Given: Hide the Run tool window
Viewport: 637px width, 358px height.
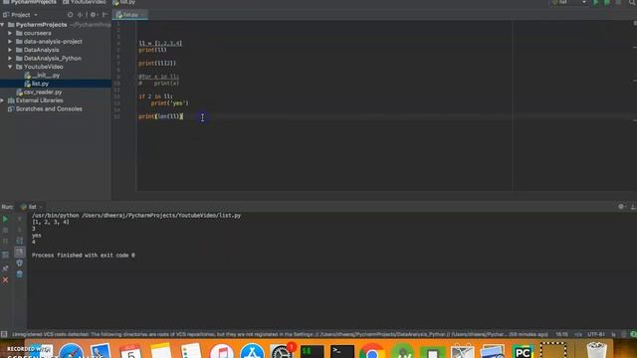Looking at the screenshot, I should [633, 207].
